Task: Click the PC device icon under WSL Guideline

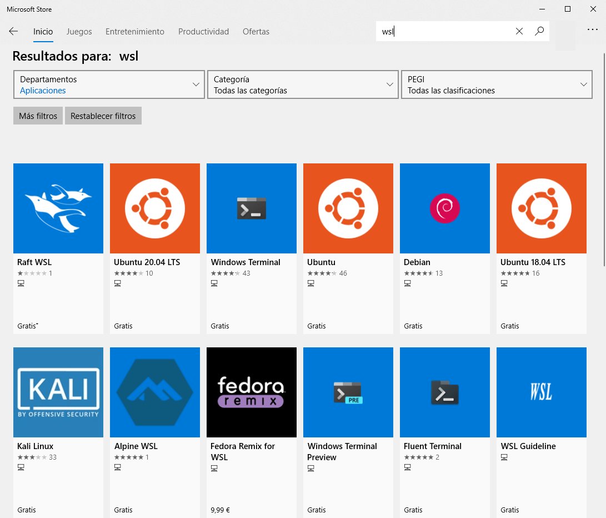Action: [504, 457]
